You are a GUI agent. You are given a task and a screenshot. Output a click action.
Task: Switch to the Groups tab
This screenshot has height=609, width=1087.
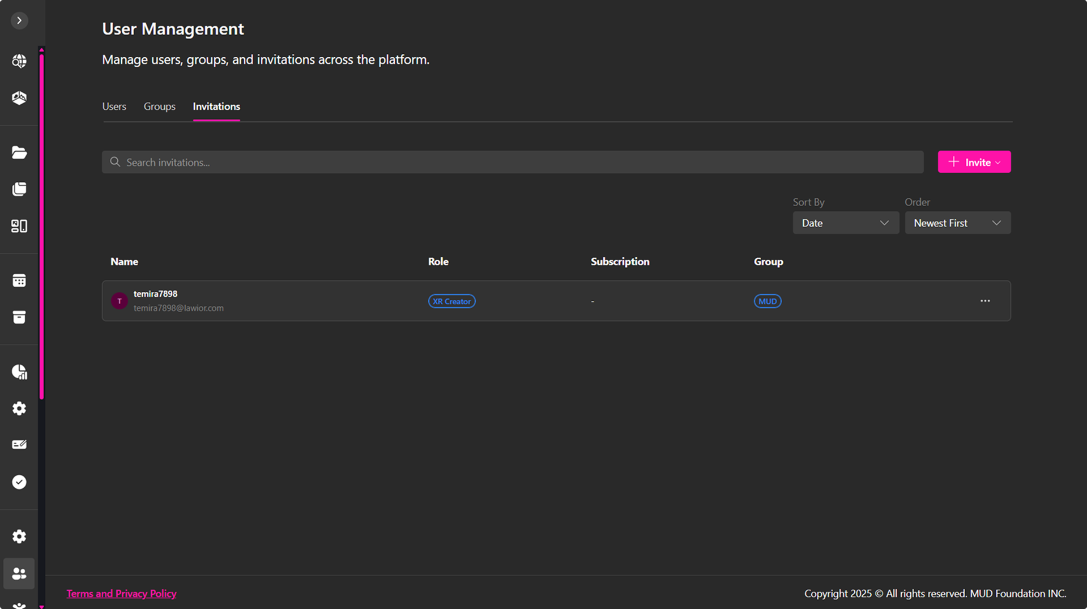click(x=159, y=107)
